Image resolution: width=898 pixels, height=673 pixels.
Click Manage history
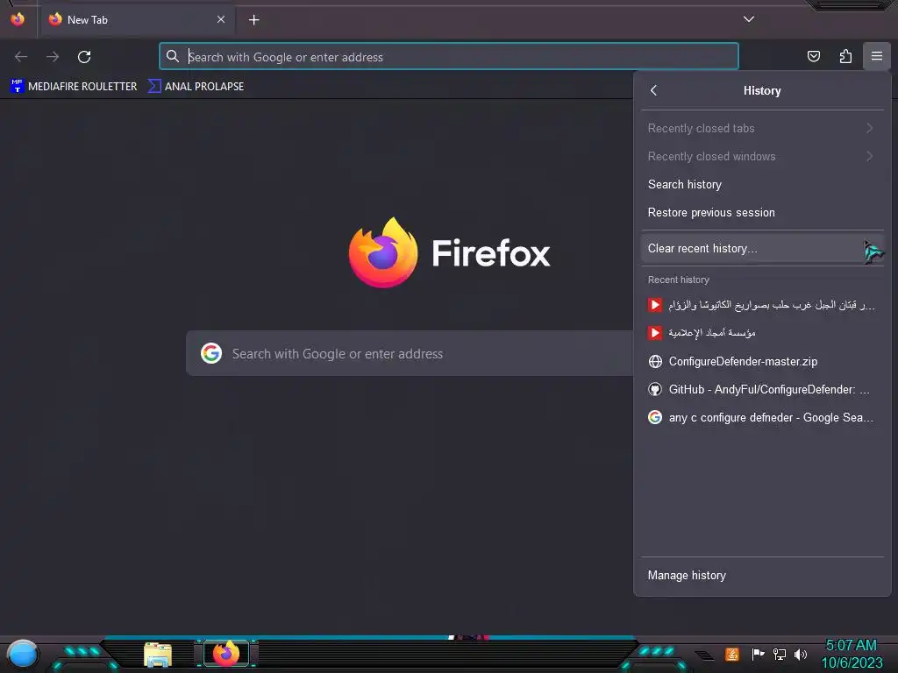[x=762, y=575]
